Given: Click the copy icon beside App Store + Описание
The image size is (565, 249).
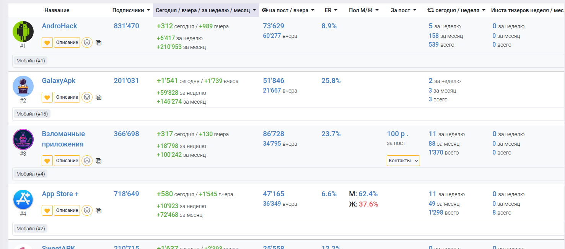Looking at the screenshot, I should click(x=98, y=210).
